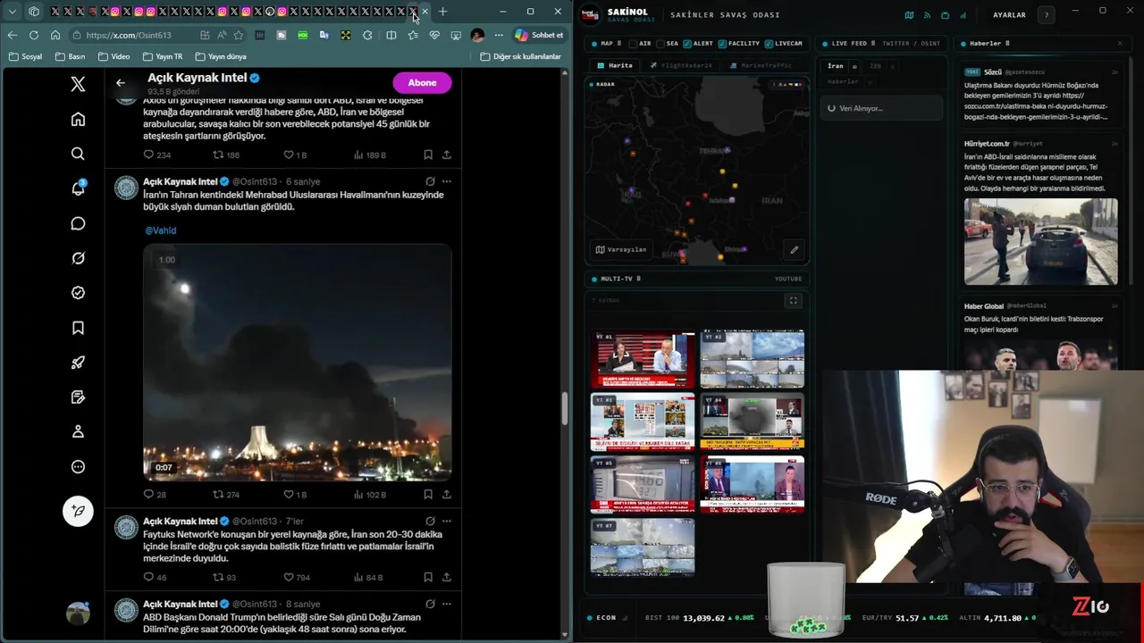Select the İran live feed tab

click(835, 66)
